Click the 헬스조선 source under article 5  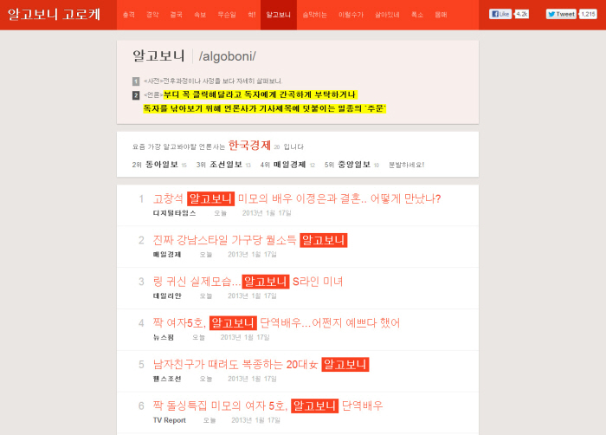pos(167,379)
